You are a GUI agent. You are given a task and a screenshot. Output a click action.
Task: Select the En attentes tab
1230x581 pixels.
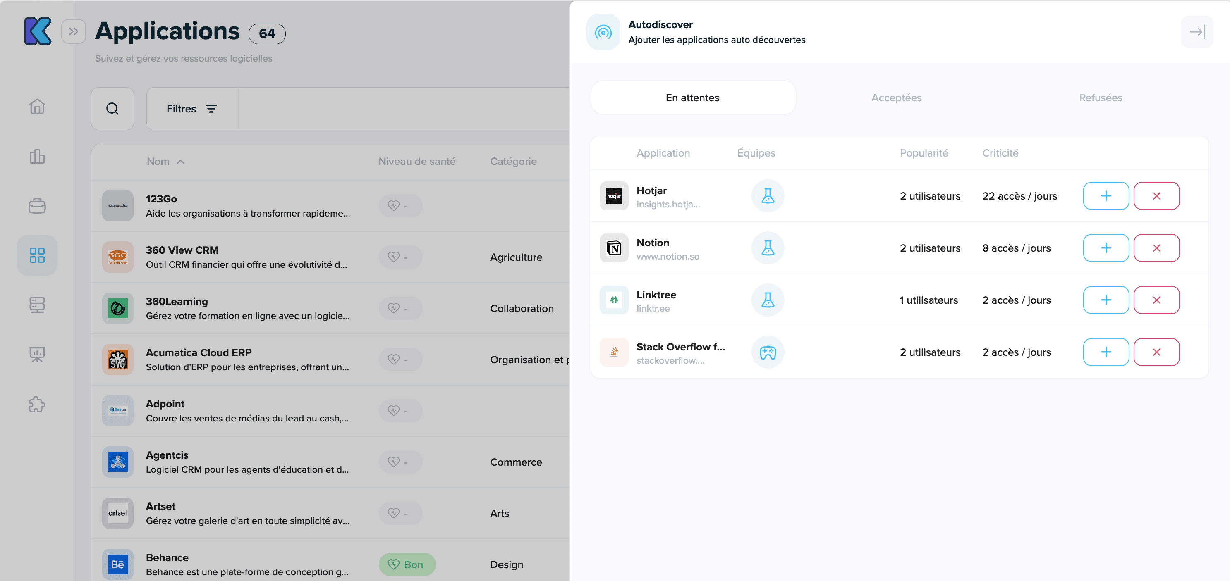pos(692,97)
